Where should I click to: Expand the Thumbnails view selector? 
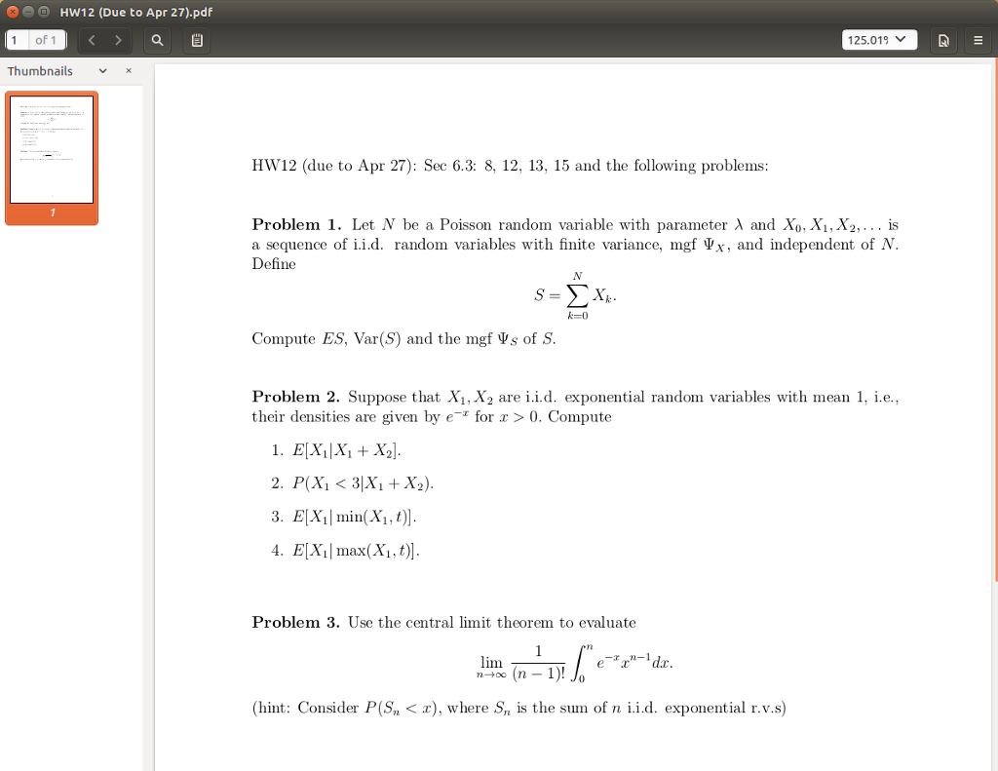(102, 70)
